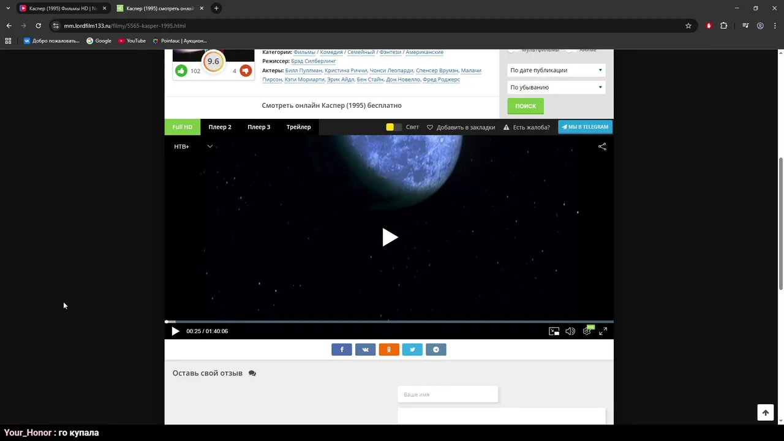Play the video from the bottom control bar
784x441 pixels.
click(x=175, y=331)
